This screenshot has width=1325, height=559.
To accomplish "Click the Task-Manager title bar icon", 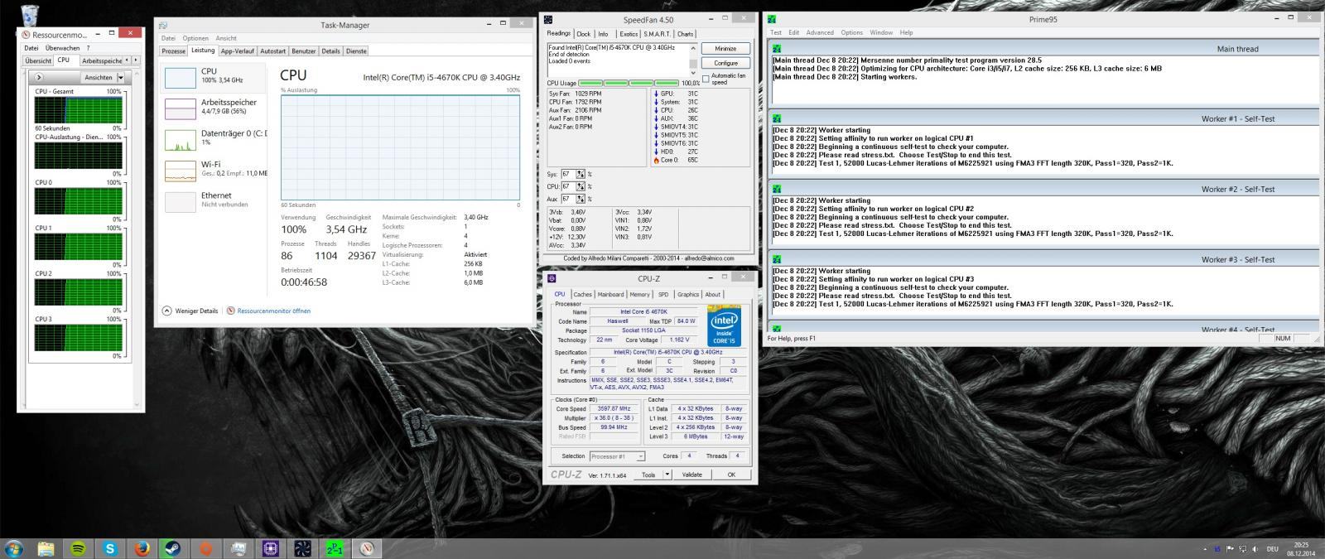I will [x=163, y=25].
